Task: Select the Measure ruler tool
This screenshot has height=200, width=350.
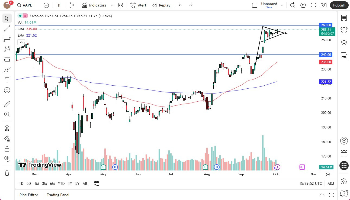Action: (x=7, y=104)
